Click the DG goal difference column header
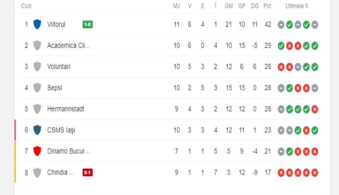Screen dimensions: 339x195 point(255,6)
